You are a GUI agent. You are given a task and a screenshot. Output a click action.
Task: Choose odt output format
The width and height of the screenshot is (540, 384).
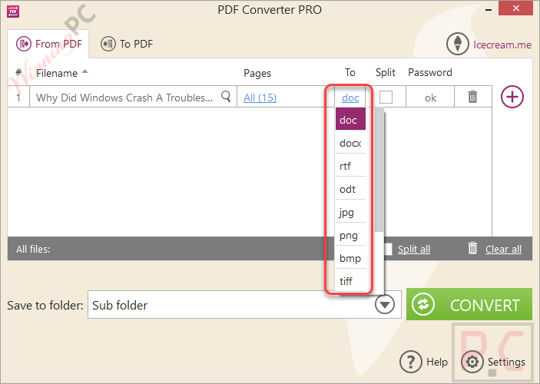tap(350, 188)
